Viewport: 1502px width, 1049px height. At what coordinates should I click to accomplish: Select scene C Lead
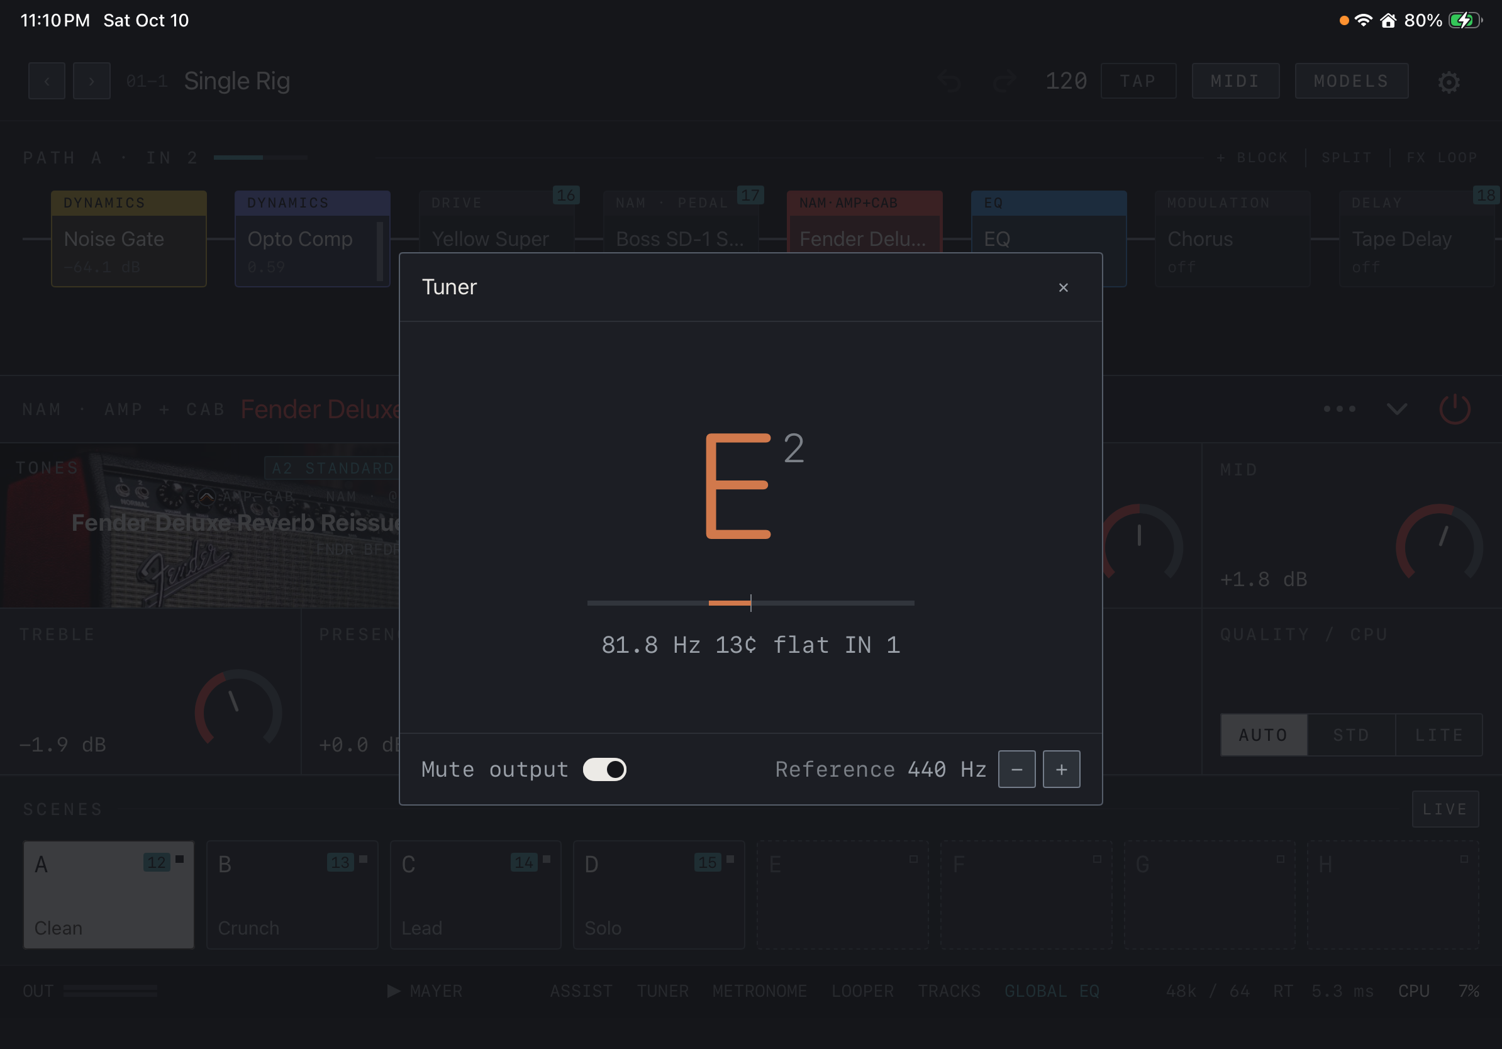coord(476,895)
